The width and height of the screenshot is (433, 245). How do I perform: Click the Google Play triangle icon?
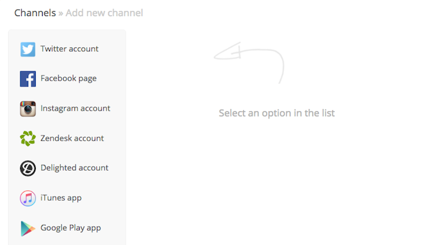click(28, 228)
